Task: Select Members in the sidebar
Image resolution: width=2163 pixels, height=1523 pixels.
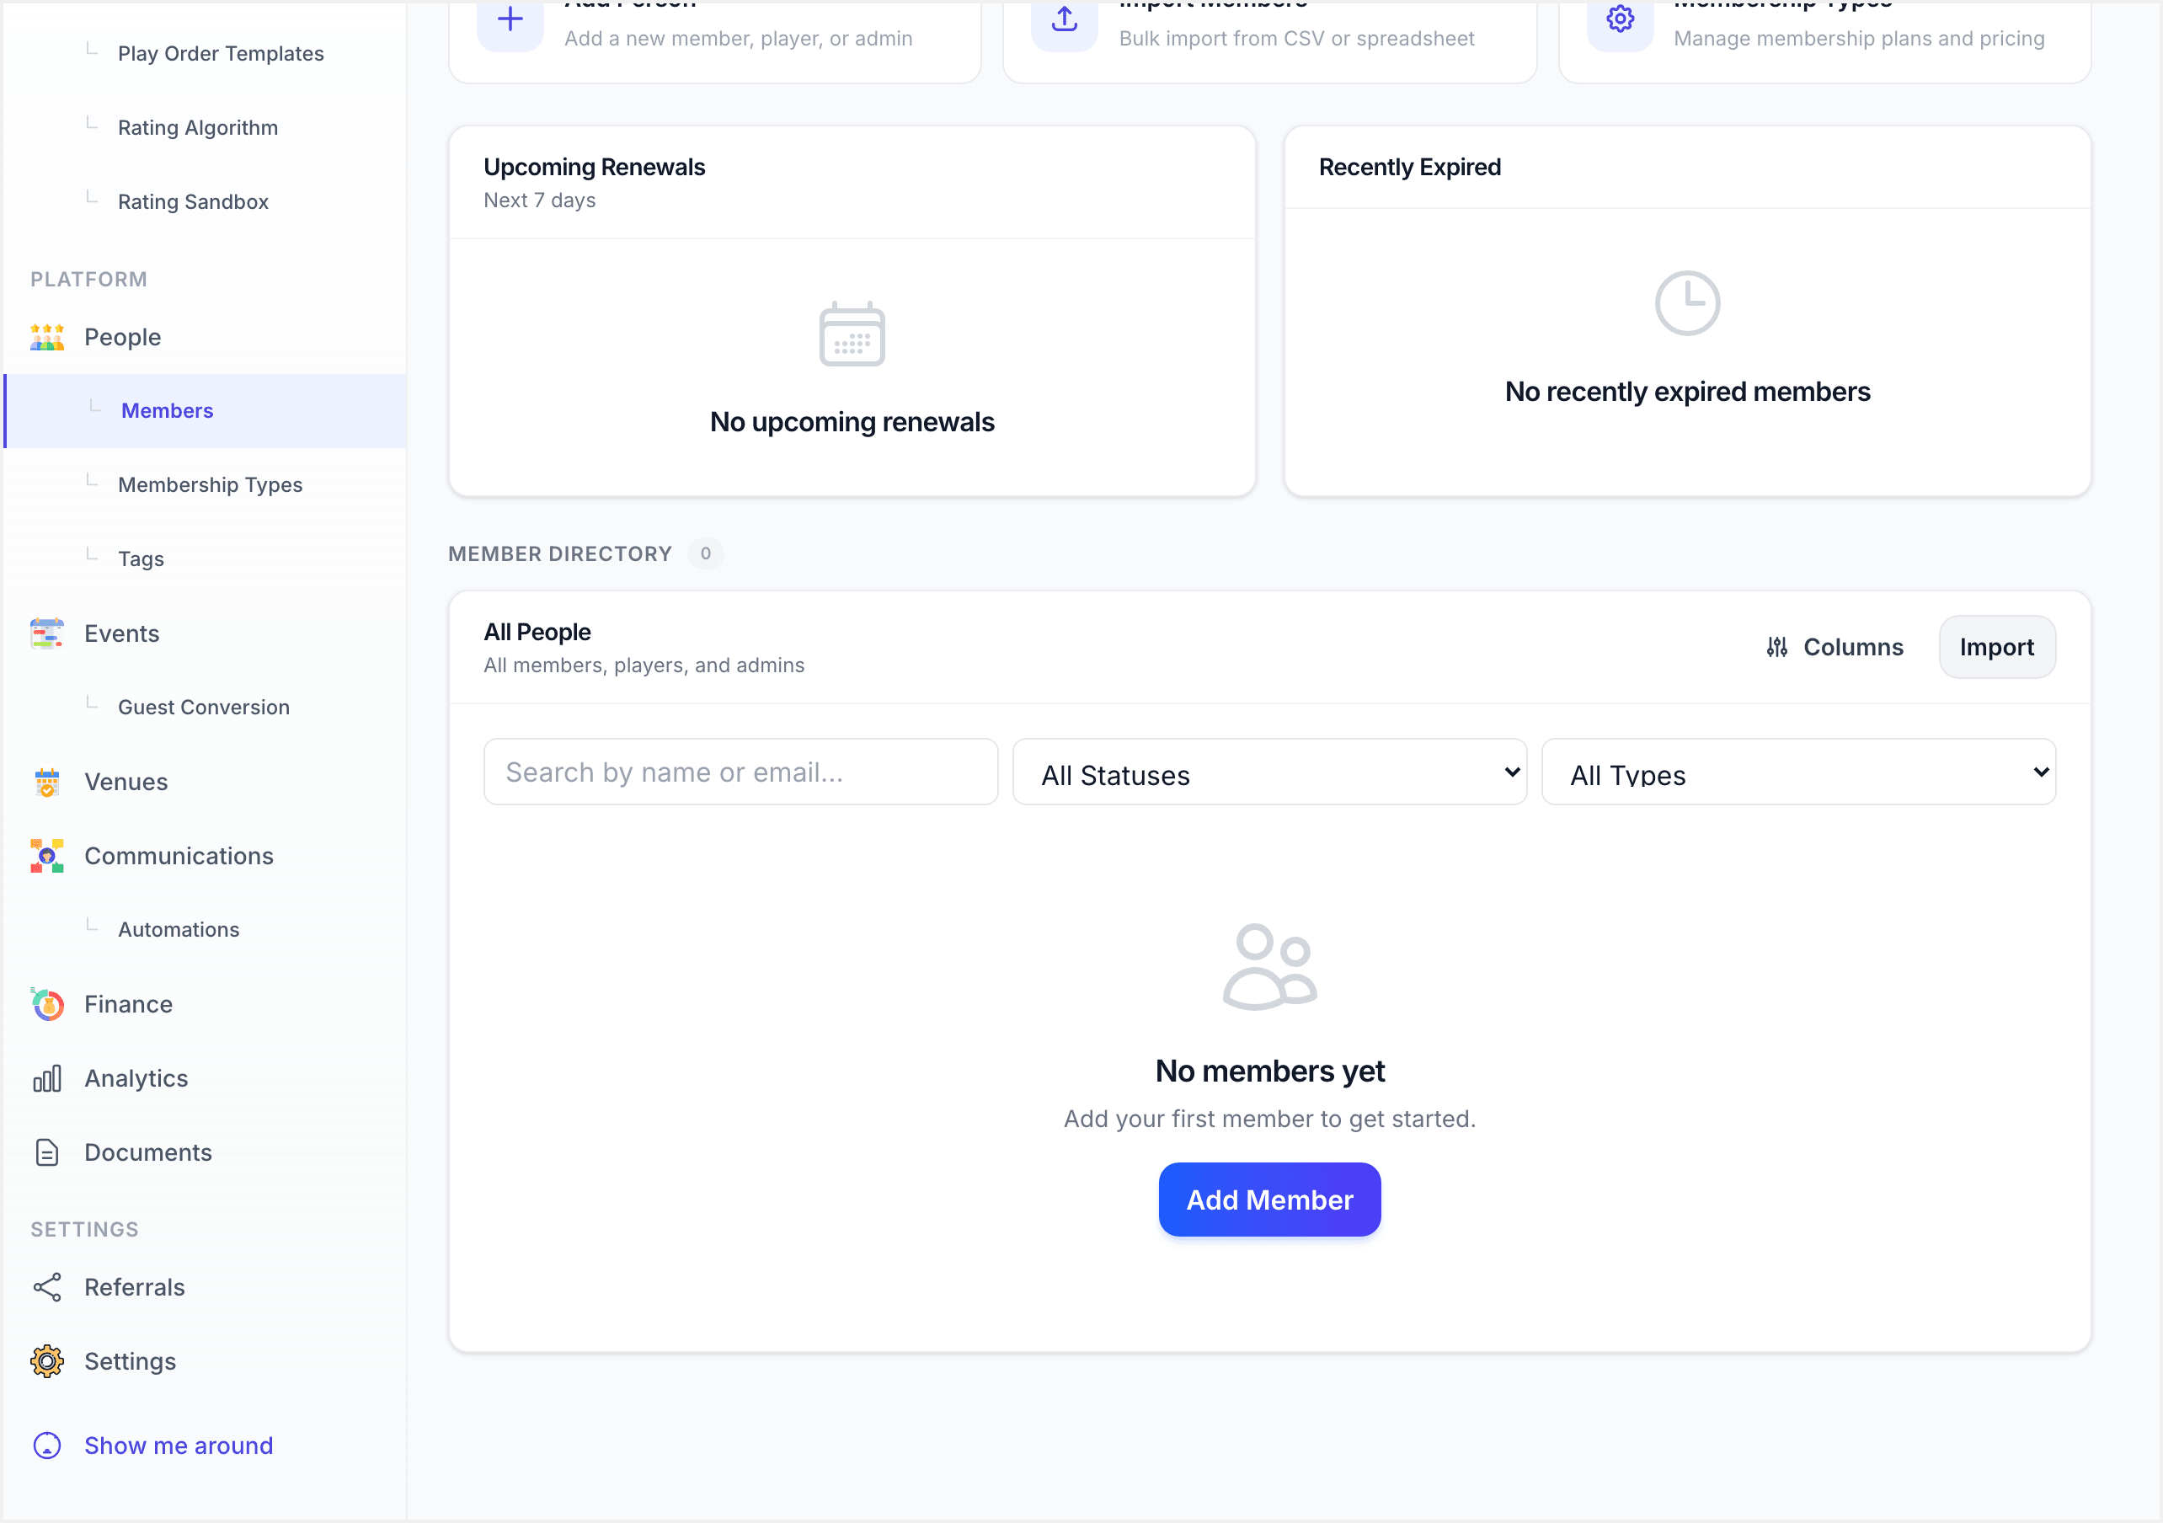Action: (206, 411)
